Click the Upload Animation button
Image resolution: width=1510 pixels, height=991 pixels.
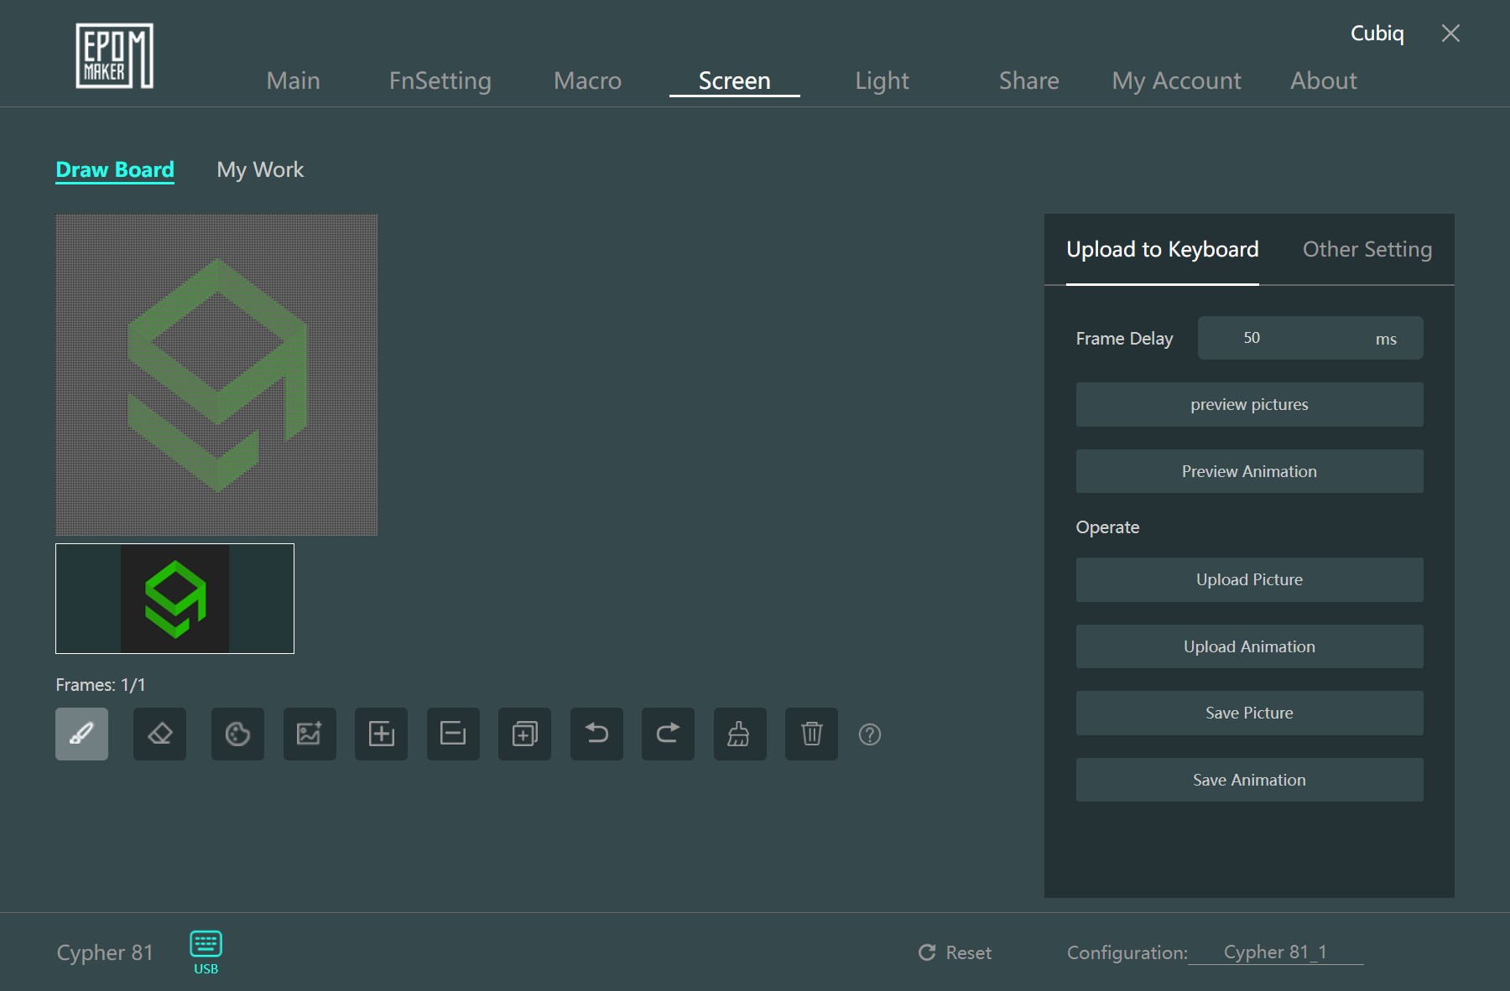pos(1250,646)
